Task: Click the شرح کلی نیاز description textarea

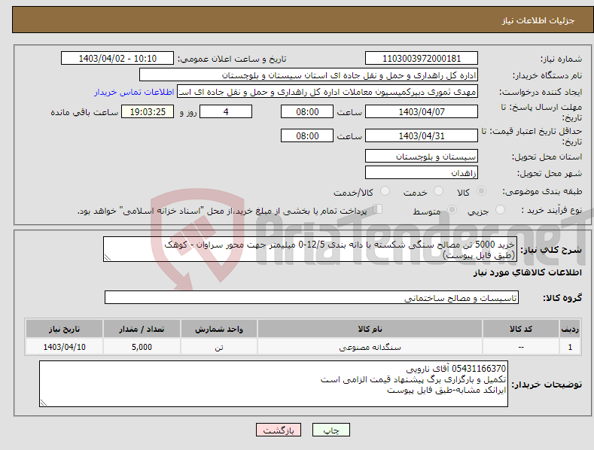Action: [x=310, y=249]
